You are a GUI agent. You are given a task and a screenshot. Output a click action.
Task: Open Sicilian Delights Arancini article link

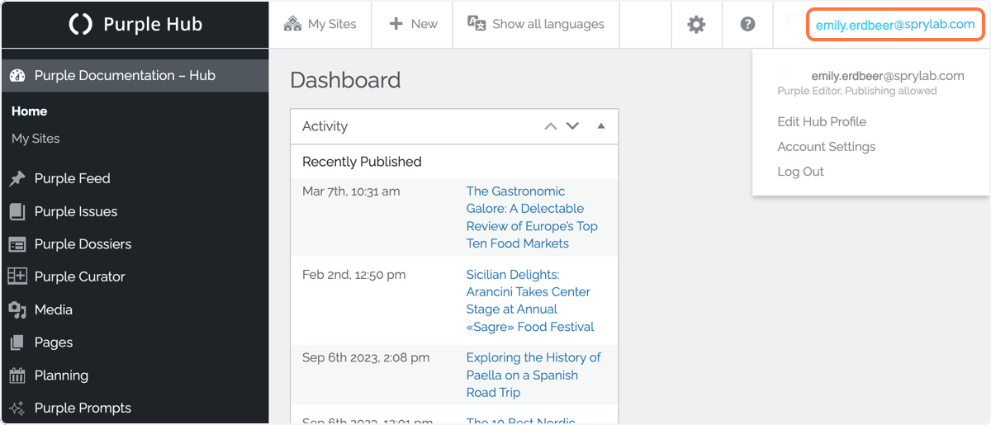(530, 300)
